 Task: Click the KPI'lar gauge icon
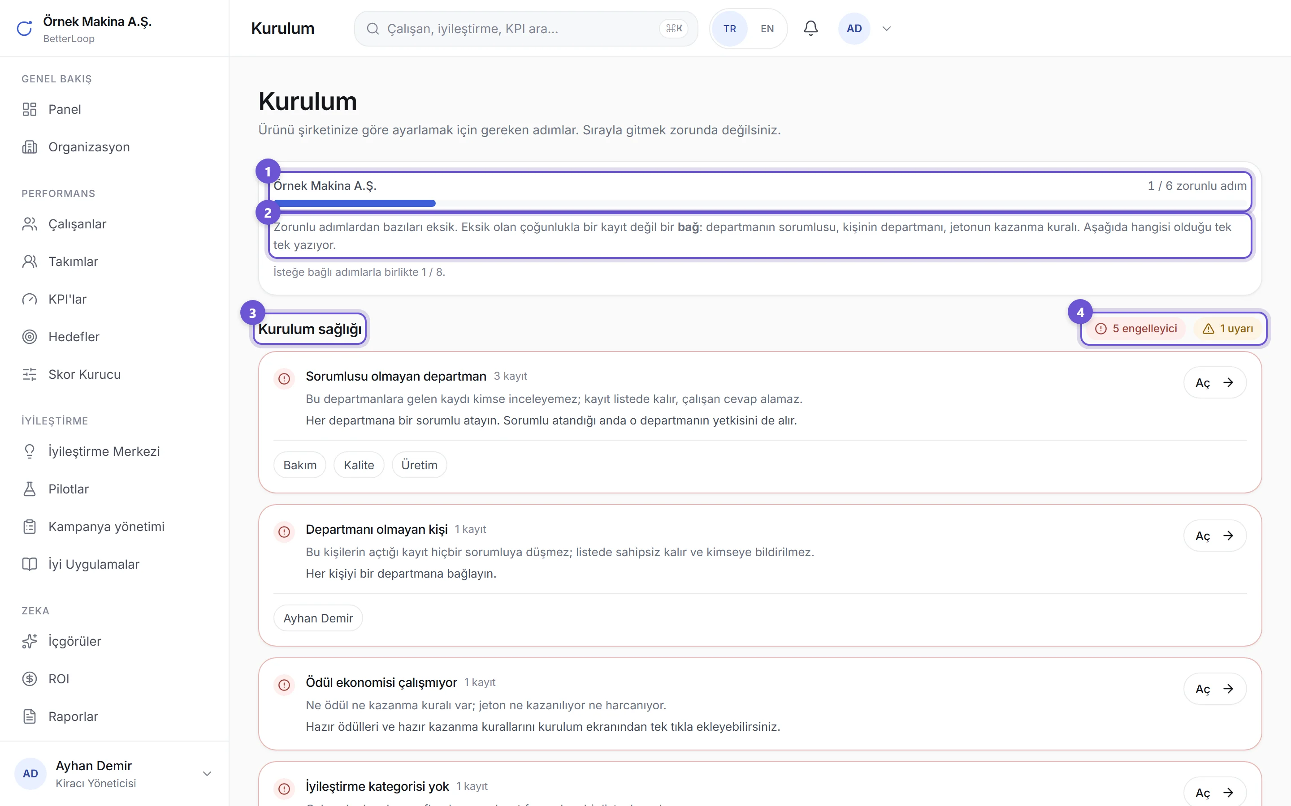click(29, 300)
